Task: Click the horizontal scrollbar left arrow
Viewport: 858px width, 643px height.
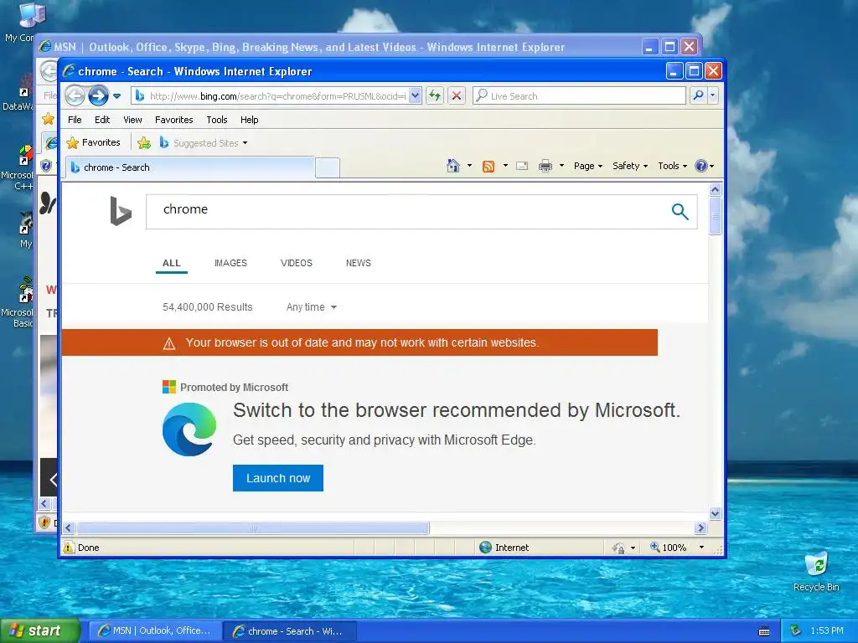Action: (x=69, y=527)
